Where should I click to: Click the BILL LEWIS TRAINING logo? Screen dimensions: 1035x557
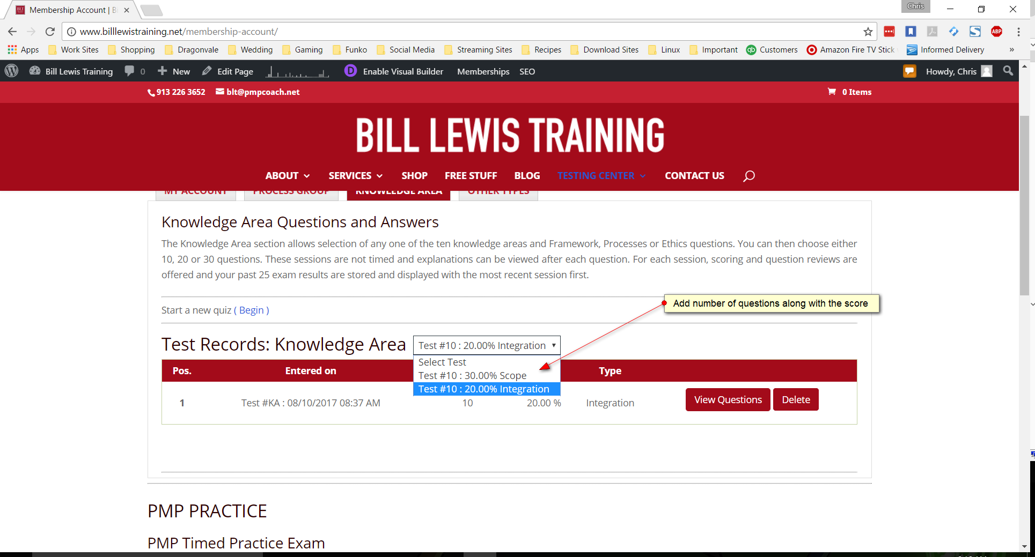click(510, 135)
